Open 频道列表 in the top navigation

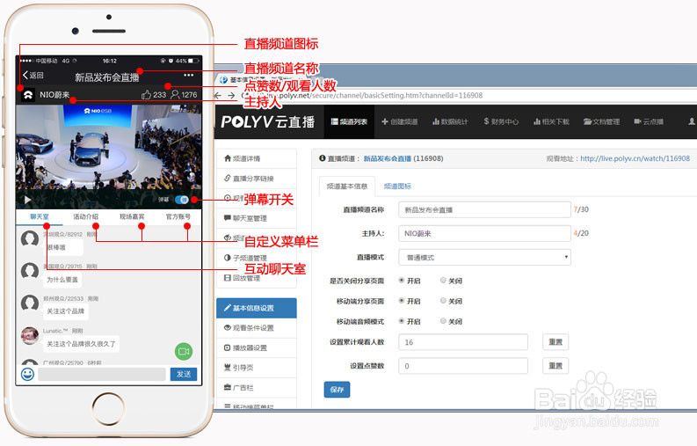(x=349, y=121)
